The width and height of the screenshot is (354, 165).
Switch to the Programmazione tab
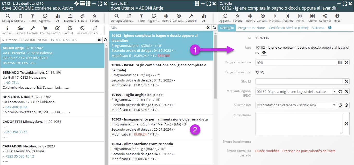tap(251, 28)
